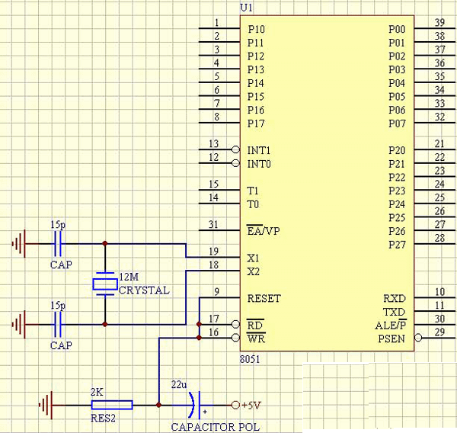457x433 pixels.
Task: Click the X2 pin name
Action: coord(253,271)
